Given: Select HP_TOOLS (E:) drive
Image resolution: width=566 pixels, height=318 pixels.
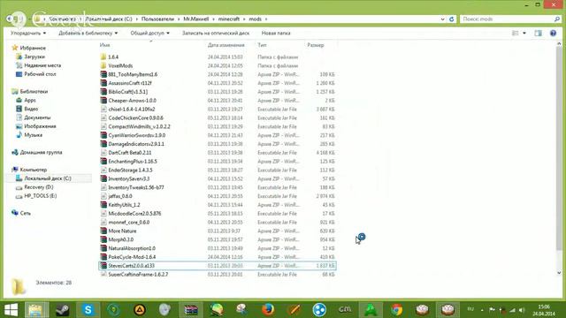Looking at the screenshot, I should click(x=40, y=196).
